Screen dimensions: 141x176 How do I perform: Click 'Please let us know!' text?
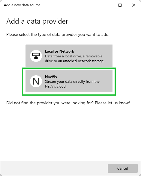click(112, 103)
